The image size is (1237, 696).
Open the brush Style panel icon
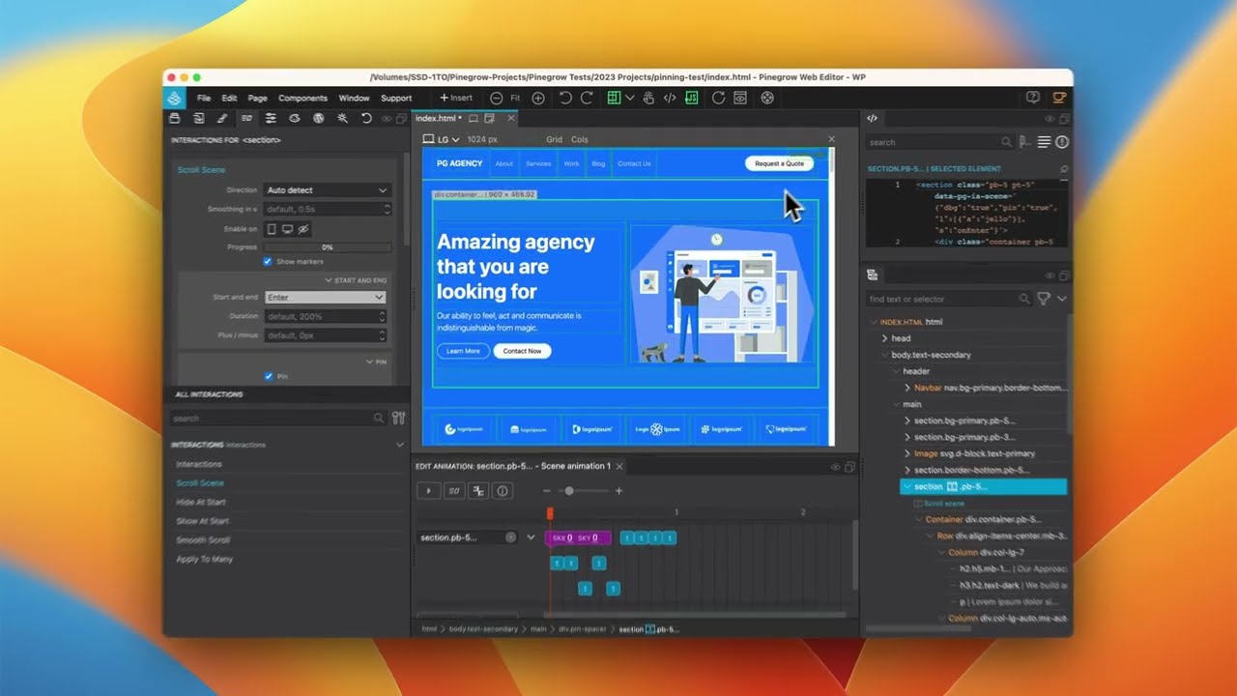click(222, 118)
